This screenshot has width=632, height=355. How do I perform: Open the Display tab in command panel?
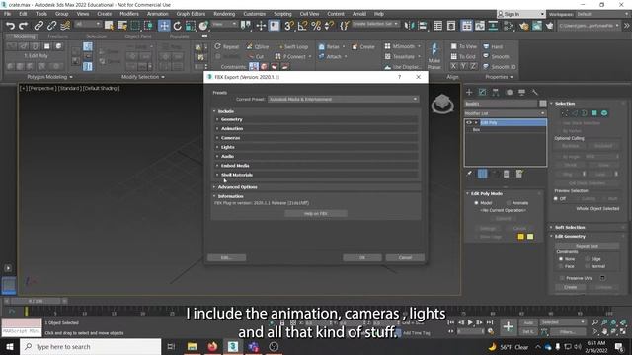[522, 92]
